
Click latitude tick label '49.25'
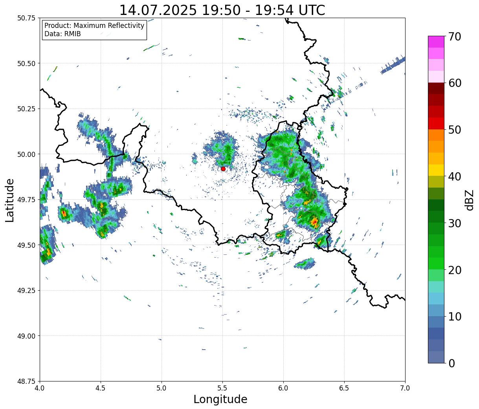[28, 291]
